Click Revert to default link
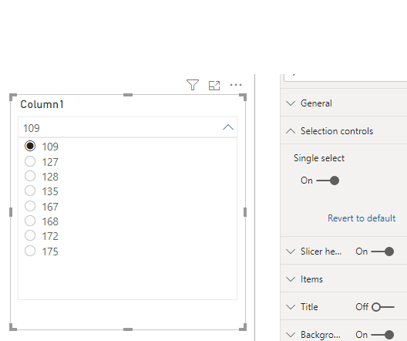Image resolution: width=407 pixels, height=341 pixels. pos(362,218)
